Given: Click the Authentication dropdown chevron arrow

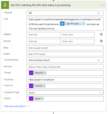Looking at the screenshot, I should pyautogui.click(x=99, y=60).
